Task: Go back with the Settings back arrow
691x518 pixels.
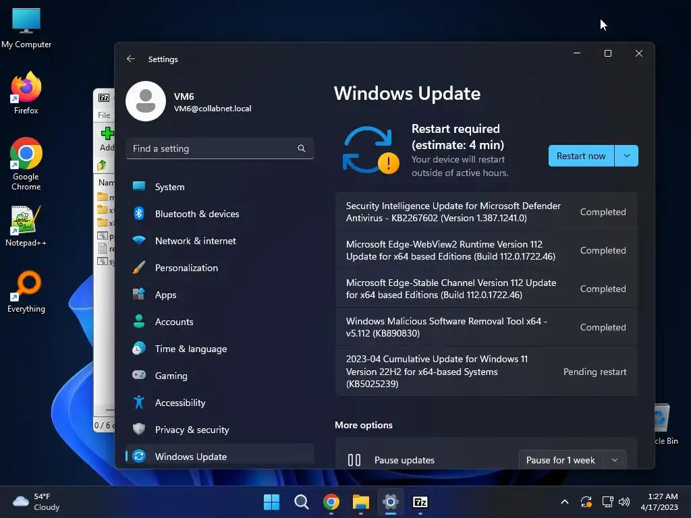Action: point(130,59)
